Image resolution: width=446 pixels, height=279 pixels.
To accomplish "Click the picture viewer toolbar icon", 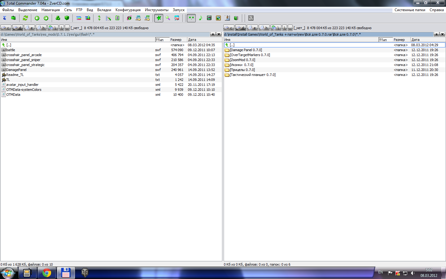I will coord(218,18).
